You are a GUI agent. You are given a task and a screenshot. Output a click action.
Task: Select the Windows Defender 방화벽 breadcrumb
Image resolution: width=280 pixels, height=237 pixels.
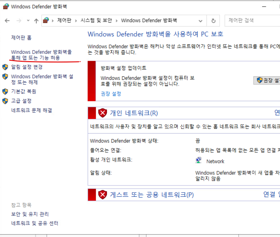(x=149, y=20)
